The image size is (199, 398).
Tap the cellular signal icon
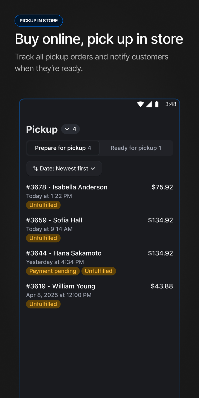coord(149,104)
